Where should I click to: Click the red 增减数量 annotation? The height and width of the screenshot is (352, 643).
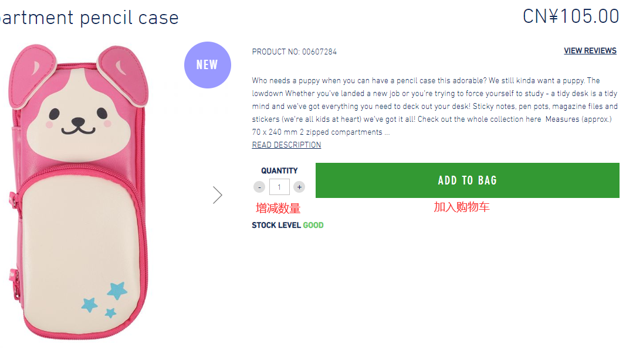click(278, 209)
